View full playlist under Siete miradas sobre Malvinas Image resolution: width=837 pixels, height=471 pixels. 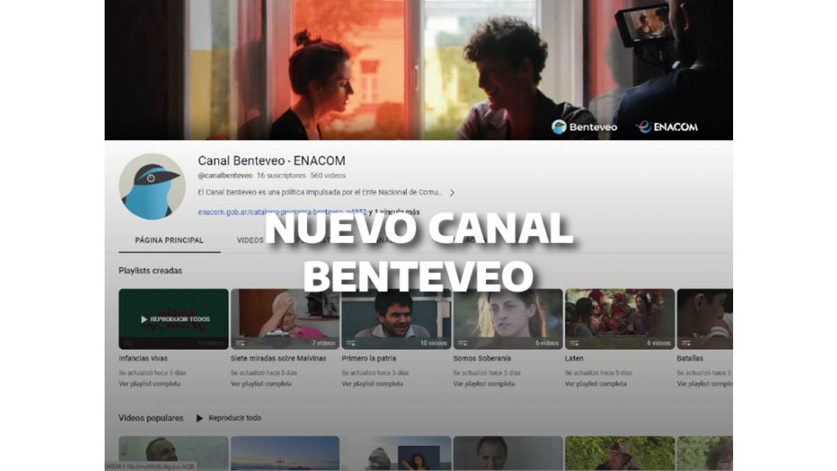coord(262,384)
